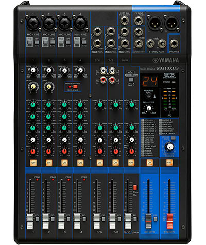This screenshot has width=206, height=245.
Task: Toggle the channel 3 PAD switch
Action: pyautogui.click(x=61, y=42)
